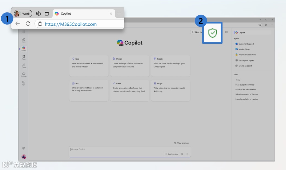This screenshot has width=286, height=170.
Task: Open a new browser tab
Action: tap(119, 13)
